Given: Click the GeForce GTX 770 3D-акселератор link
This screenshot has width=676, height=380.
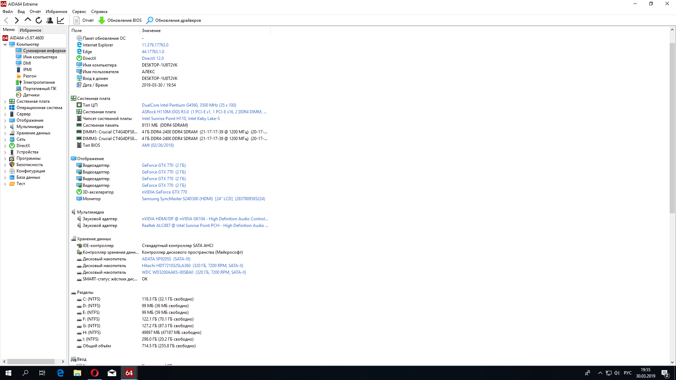Looking at the screenshot, I should 164,192.
